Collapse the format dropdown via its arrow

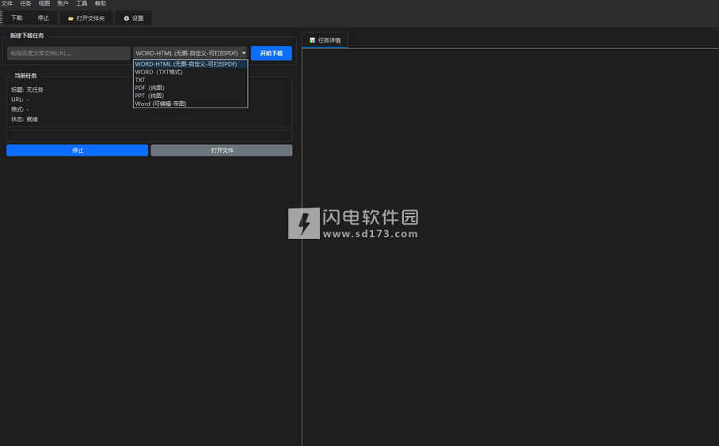point(244,53)
